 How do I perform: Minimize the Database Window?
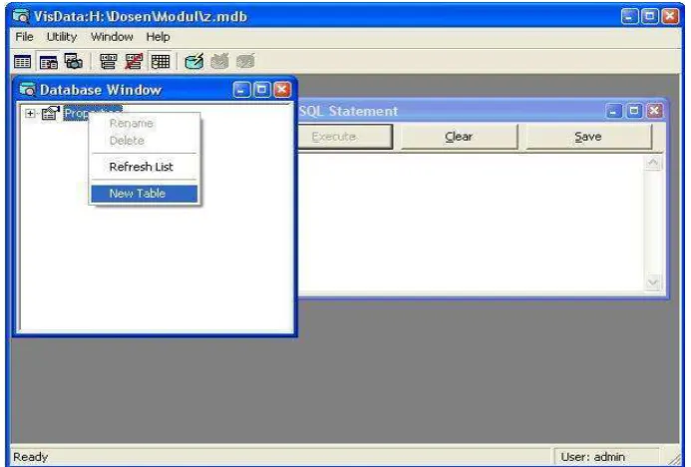coord(241,90)
